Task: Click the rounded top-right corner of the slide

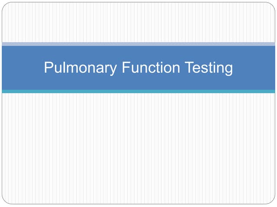Action: click(x=272, y=5)
